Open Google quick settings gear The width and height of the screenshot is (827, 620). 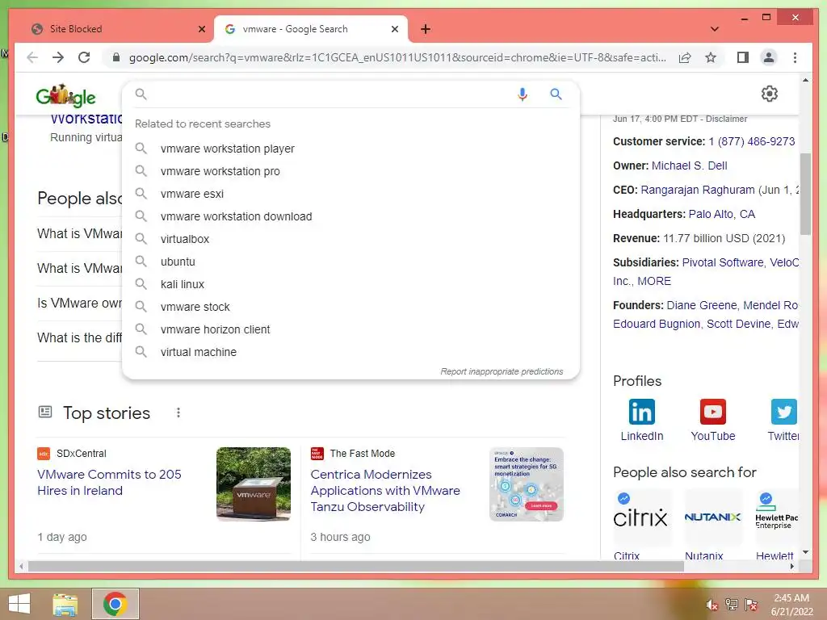coord(769,94)
